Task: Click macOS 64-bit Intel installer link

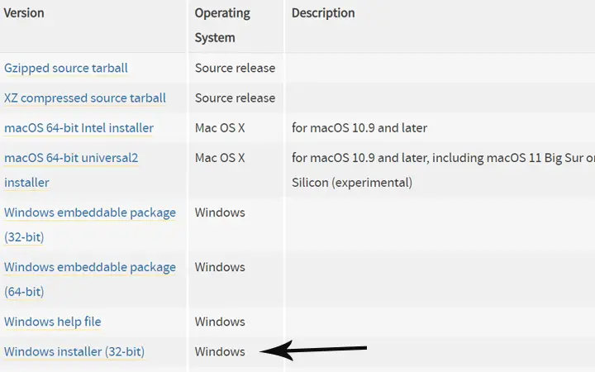Action: (79, 128)
